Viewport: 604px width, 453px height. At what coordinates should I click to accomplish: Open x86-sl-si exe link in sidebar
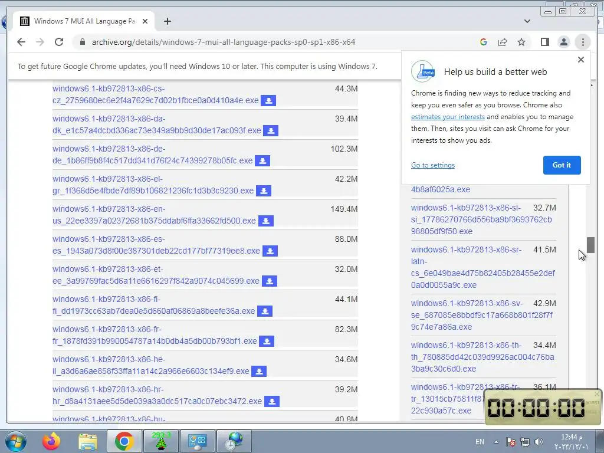pos(481,219)
